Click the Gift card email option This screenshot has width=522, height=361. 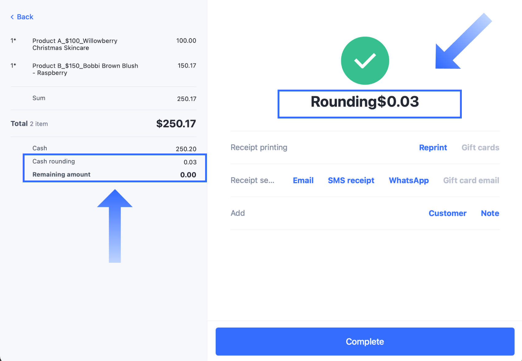pyautogui.click(x=471, y=180)
